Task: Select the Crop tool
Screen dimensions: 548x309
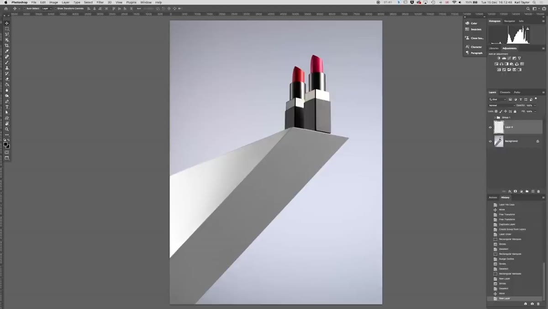Action: 7,45
